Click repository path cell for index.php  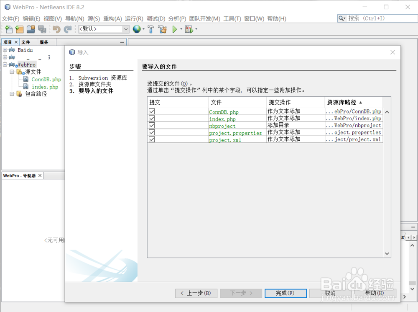pos(354,119)
